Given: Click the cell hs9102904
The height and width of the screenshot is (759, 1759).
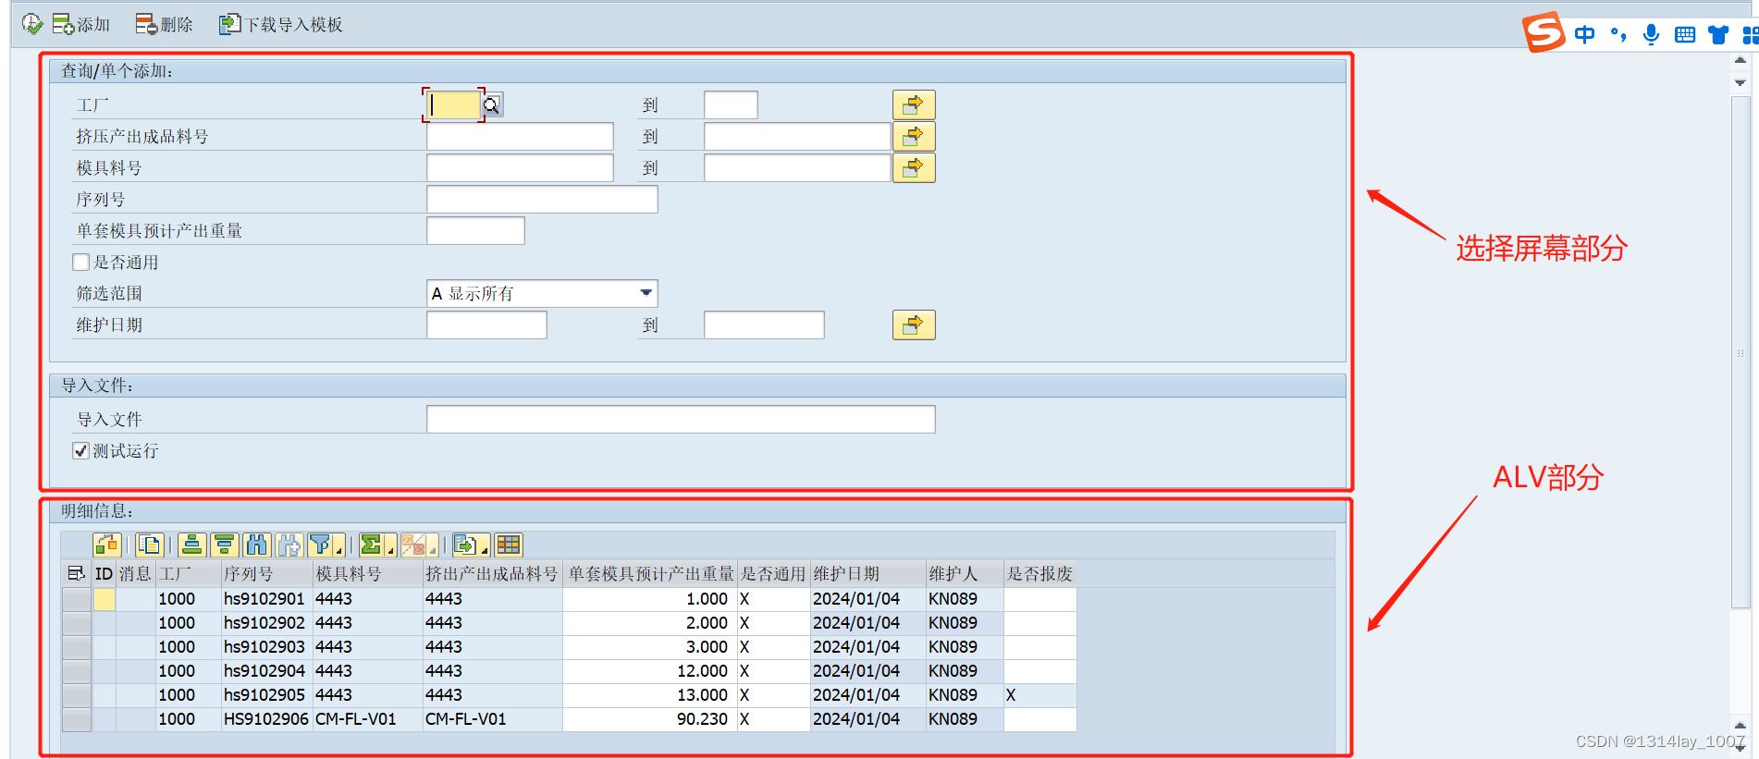Looking at the screenshot, I should (264, 671).
